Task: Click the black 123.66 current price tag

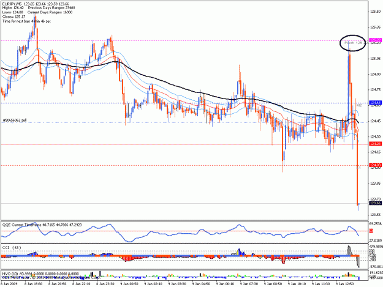Action: (x=376, y=203)
